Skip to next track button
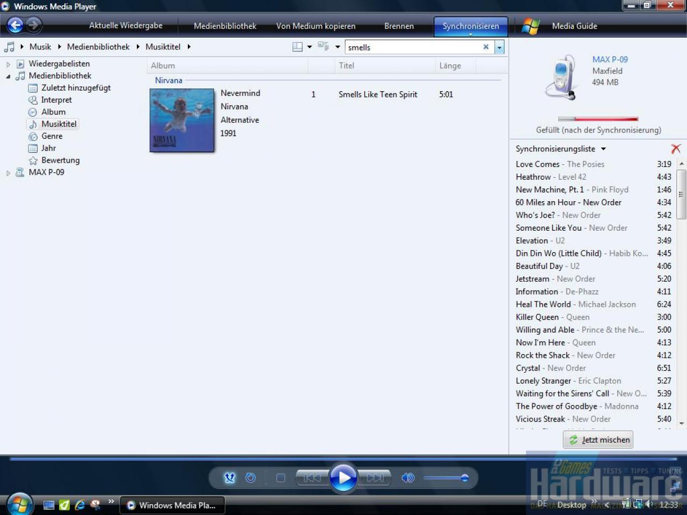The width and height of the screenshot is (687, 515). [375, 477]
